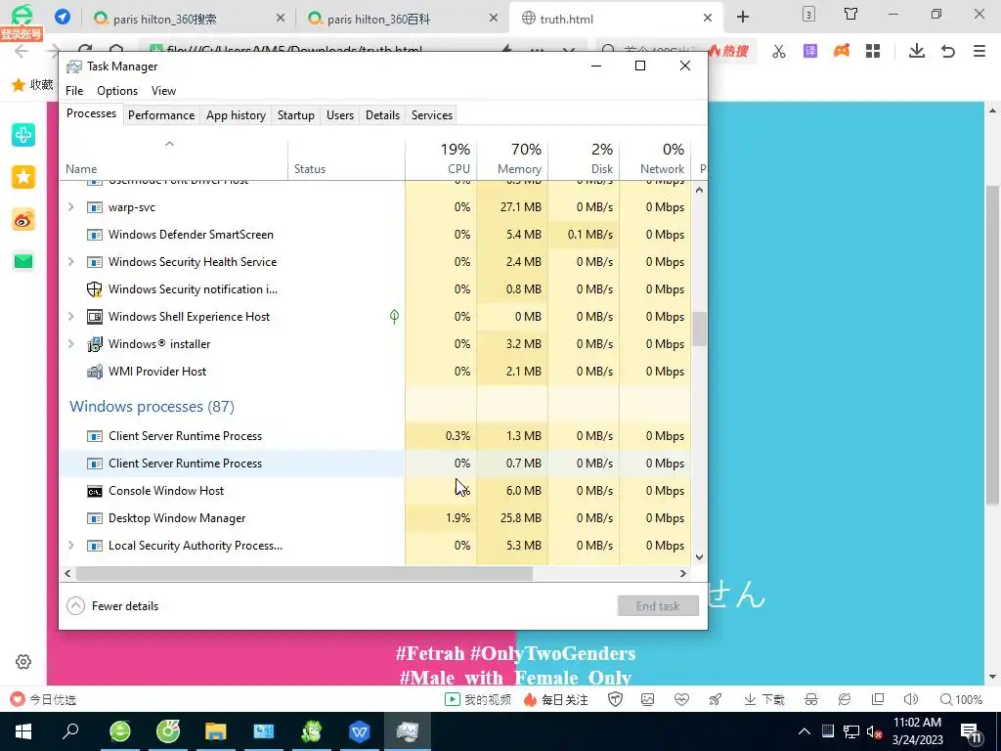1001x751 pixels.
Task: Click the muted volume tray icon
Action: pos(874,731)
